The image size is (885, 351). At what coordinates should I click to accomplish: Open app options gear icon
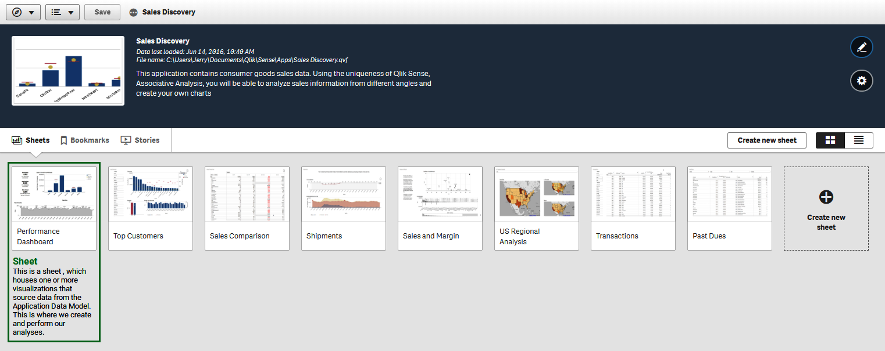(x=862, y=81)
